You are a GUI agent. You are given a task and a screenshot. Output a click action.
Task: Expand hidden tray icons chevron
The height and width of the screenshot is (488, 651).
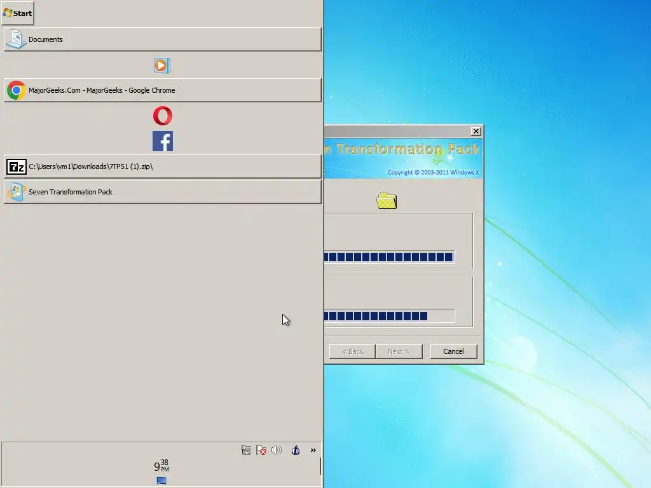pyautogui.click(x=313, y=451)
